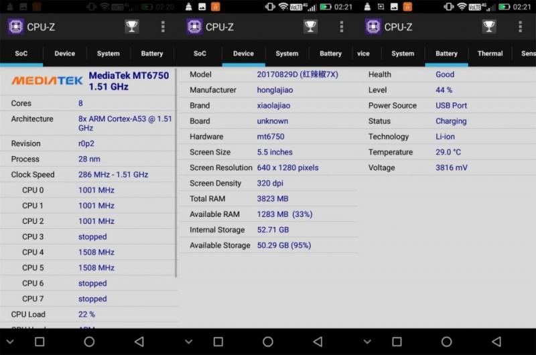Switch to SoC tab in middle screen
This screenshot has height=355, width=536.
200,54
